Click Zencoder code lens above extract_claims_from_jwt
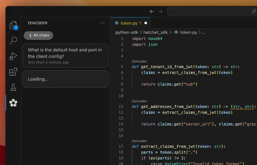Screen dimensions: 257x165 139,141
